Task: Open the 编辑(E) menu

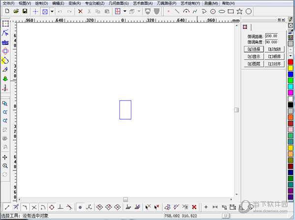Action: pyautogui.click(x=58, y=3)
